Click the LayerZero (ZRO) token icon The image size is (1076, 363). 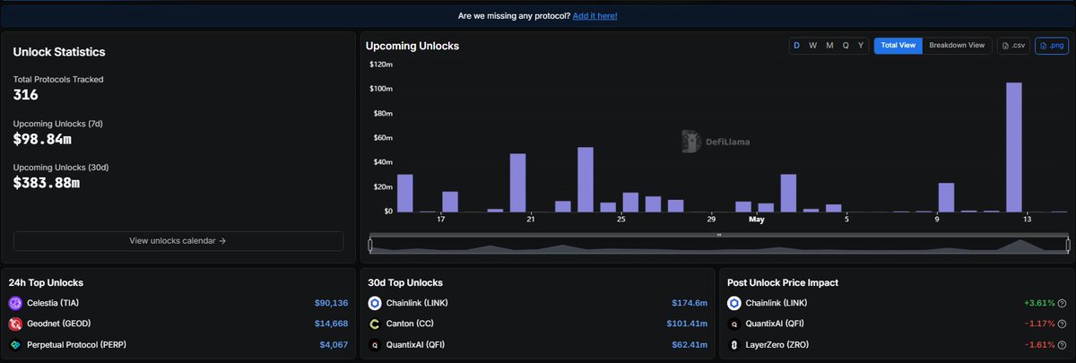coord(734,344)
